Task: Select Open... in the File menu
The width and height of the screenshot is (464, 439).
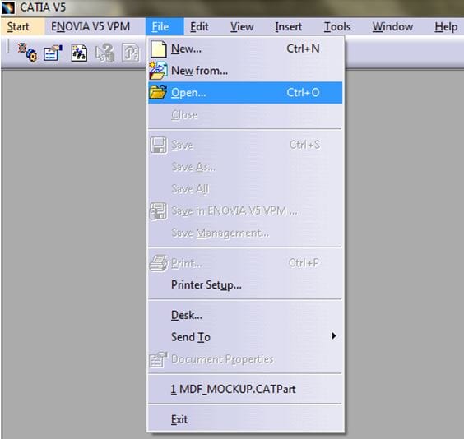Action: click(245, 93)
